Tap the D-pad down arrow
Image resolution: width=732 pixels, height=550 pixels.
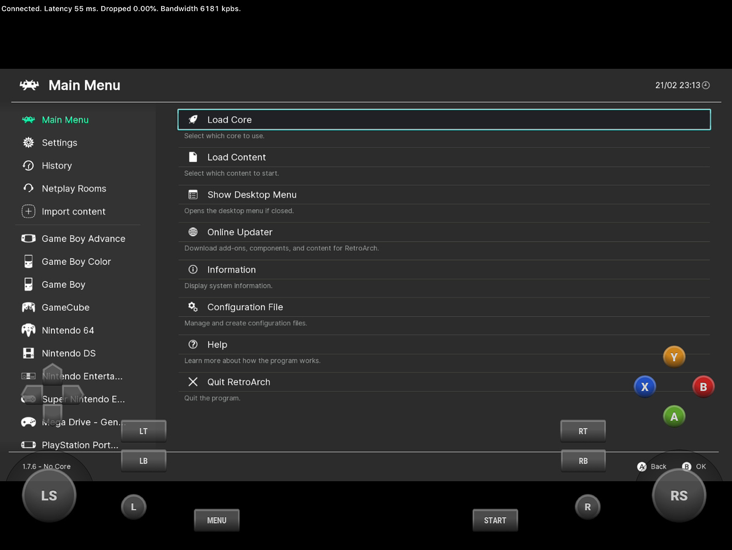coord(53,413)
